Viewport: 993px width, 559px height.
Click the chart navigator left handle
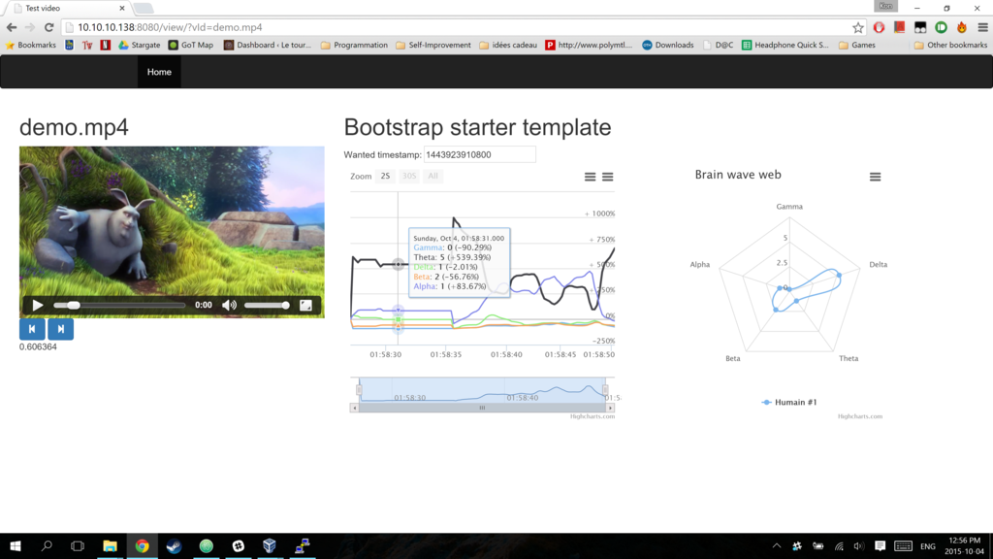[x=359, y=389]
